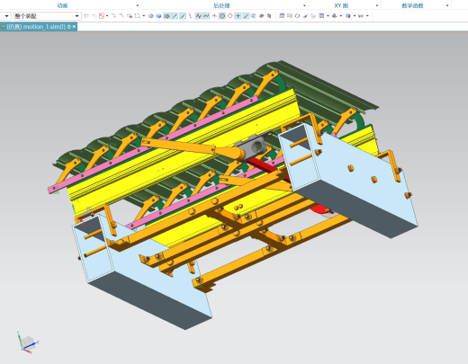Click the red circle quadrant icon
468x364 pixels.
click(230, 16)
